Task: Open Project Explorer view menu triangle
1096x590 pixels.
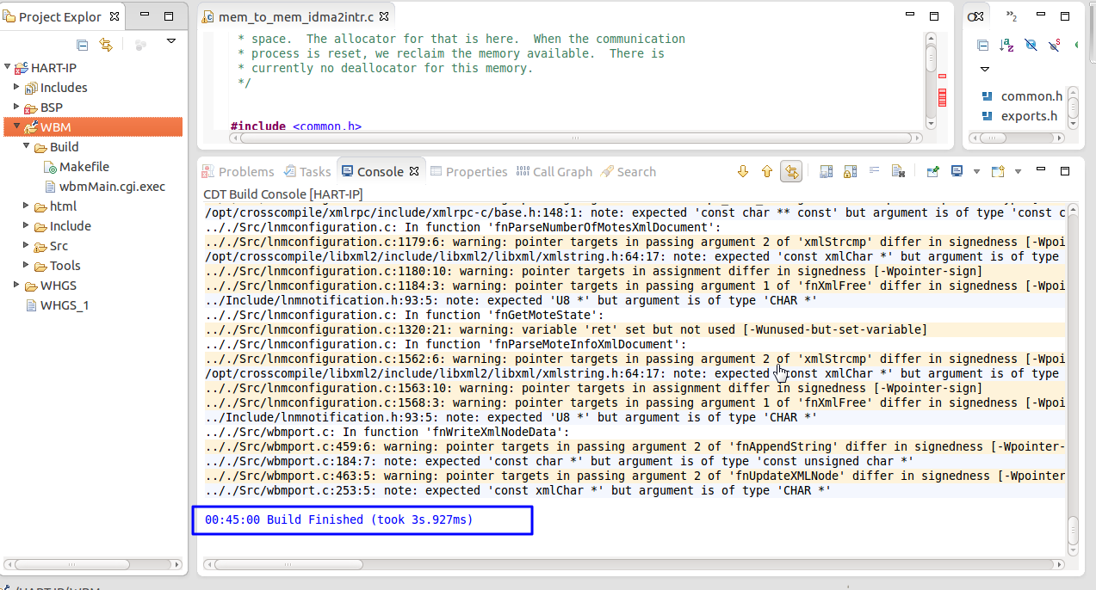Action: point(170,42)
